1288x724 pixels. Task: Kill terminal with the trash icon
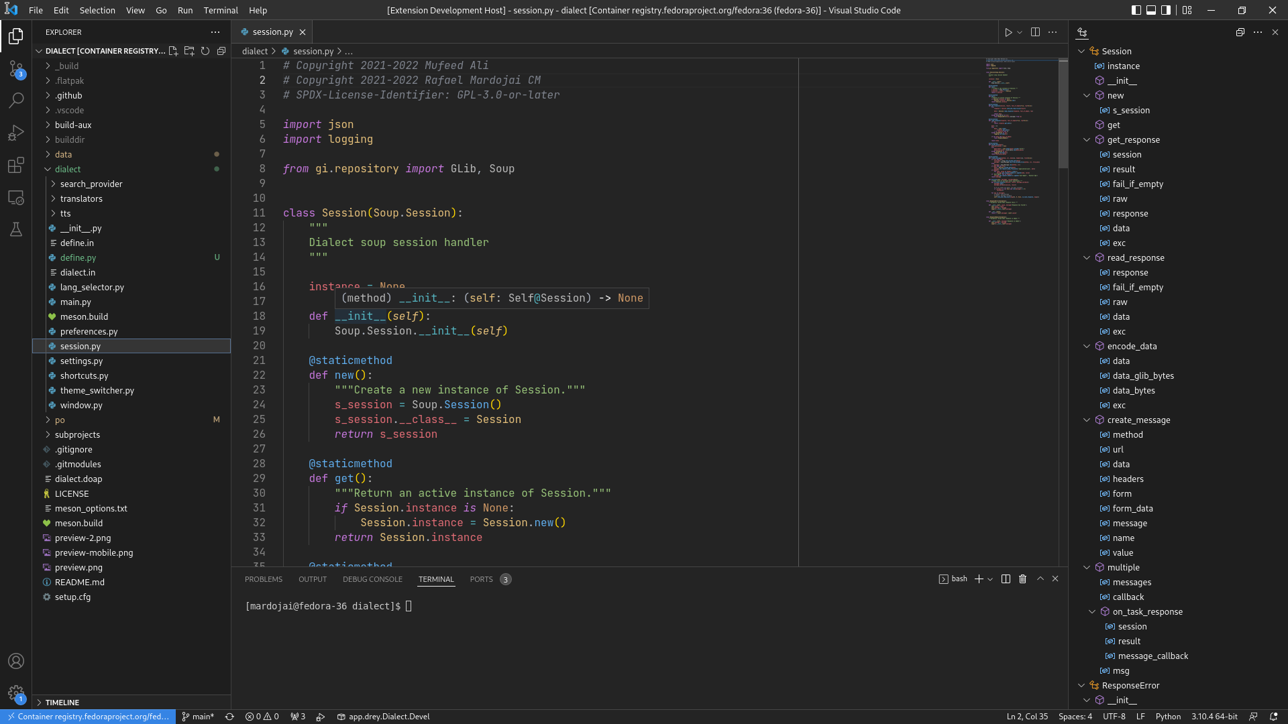tap(1022, 579)
